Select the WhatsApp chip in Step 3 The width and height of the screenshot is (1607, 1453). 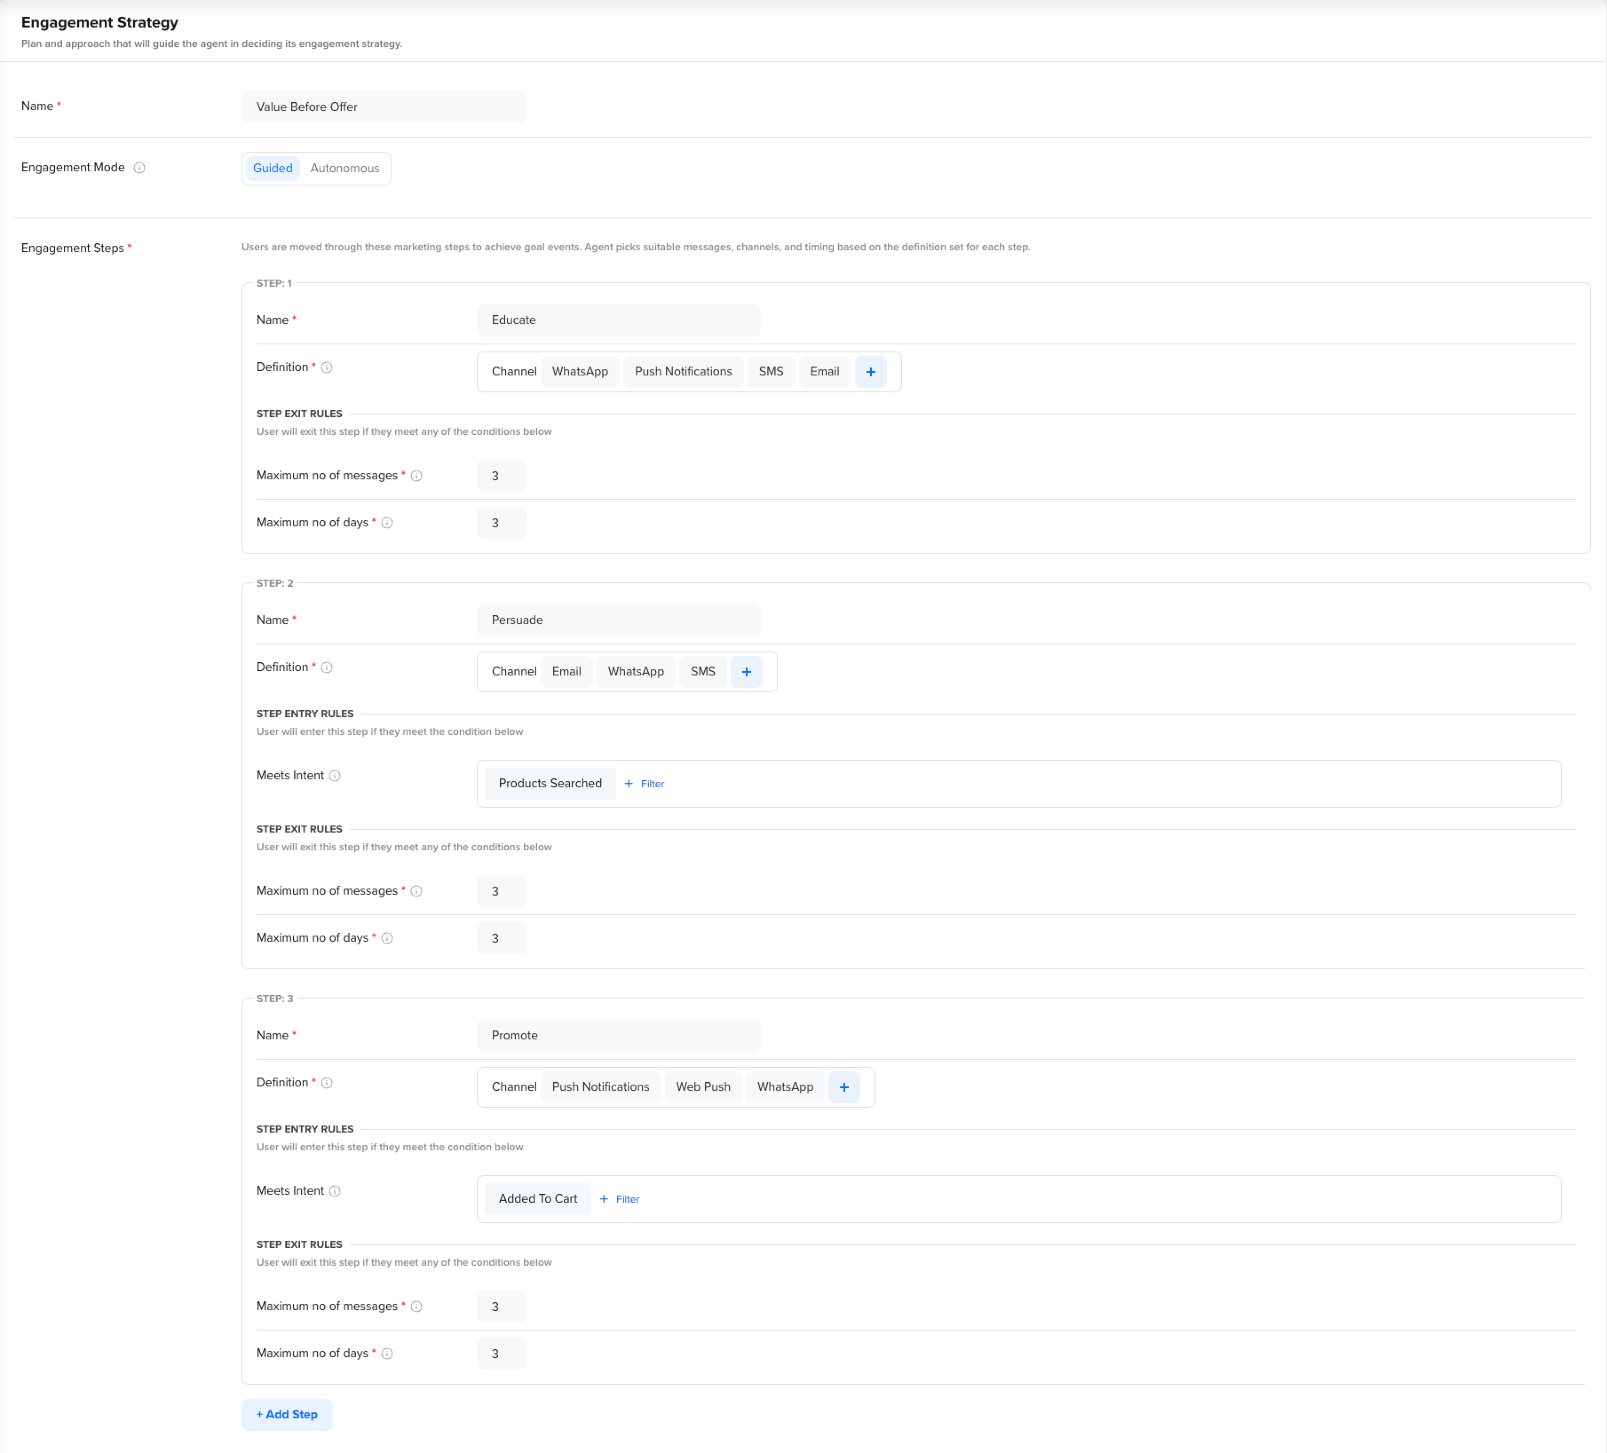point(785,1087)
